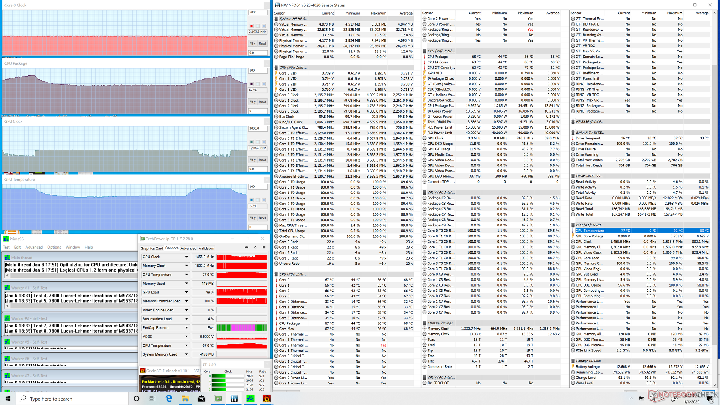Expand the PerfCap Reason sensor dropdown
The height and width of the screenshot is (405, 720).
point(186,328)
